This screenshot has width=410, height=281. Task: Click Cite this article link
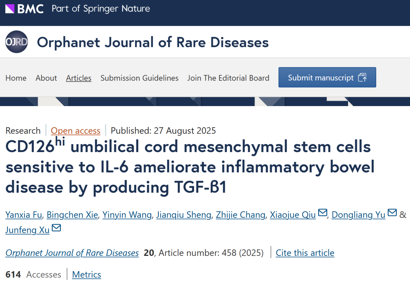305,253
